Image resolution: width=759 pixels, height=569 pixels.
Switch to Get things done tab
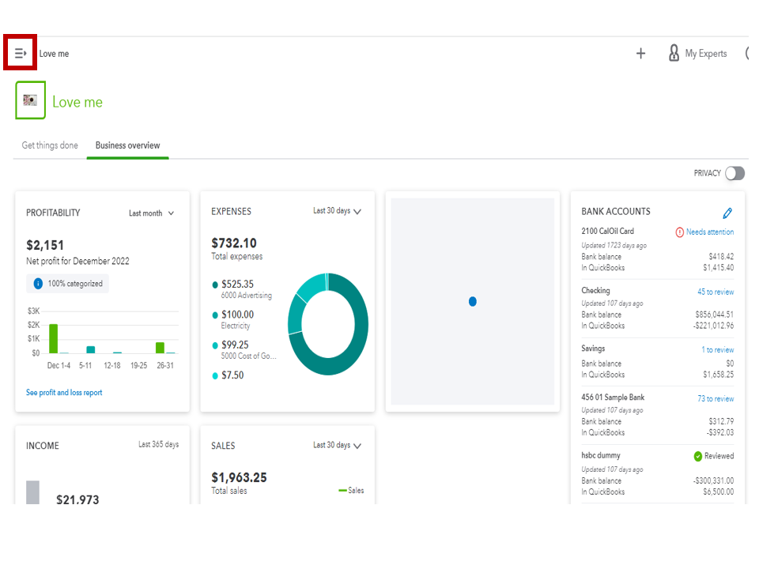click(x=50, y=145)
